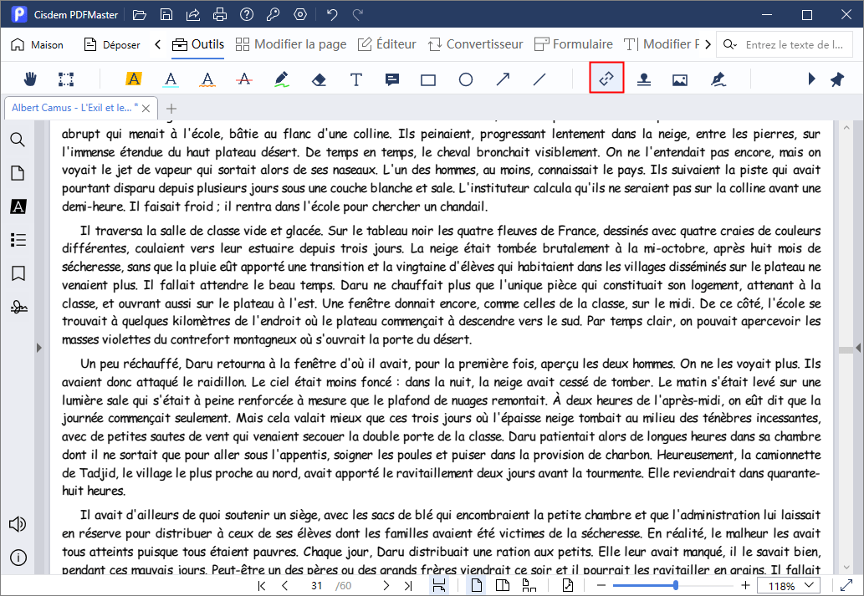Viewport: 864px width, 596px height.
Task: Go to Maison home
Action: [38, 44]
